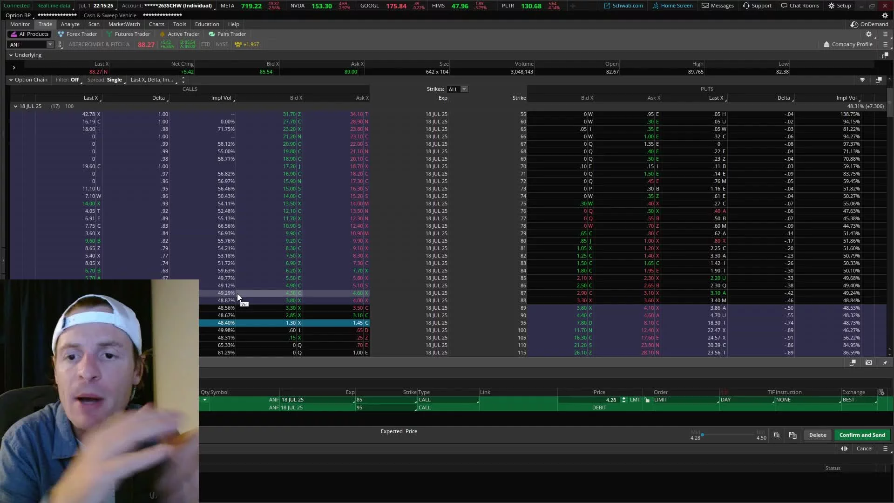Expand the underlying quote row arrow

click(14, 68)
